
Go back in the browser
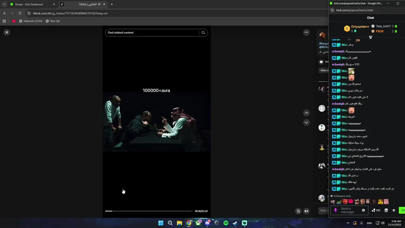4,13
